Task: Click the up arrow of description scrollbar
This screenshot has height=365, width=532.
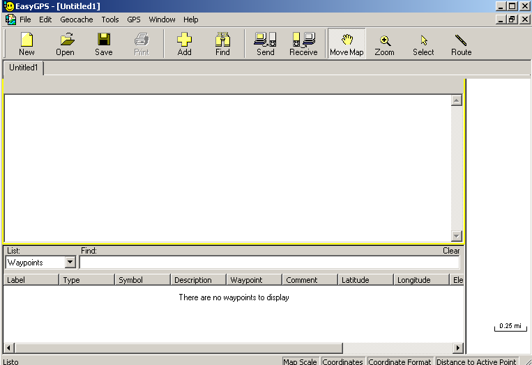Action: coord(456,100)
